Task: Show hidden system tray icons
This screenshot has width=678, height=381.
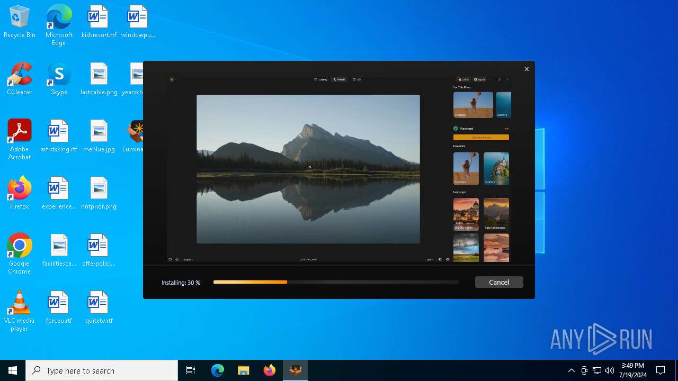Action: 571,370
